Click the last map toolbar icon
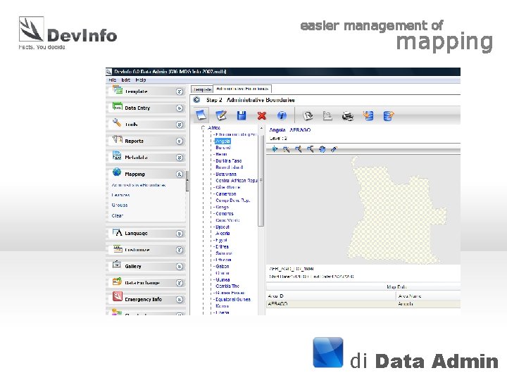Image resolution: width=507 pixels, height=380 pixels. point(334,149)
